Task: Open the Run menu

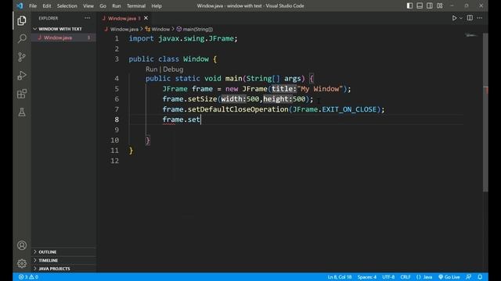Action: point(117,5)
